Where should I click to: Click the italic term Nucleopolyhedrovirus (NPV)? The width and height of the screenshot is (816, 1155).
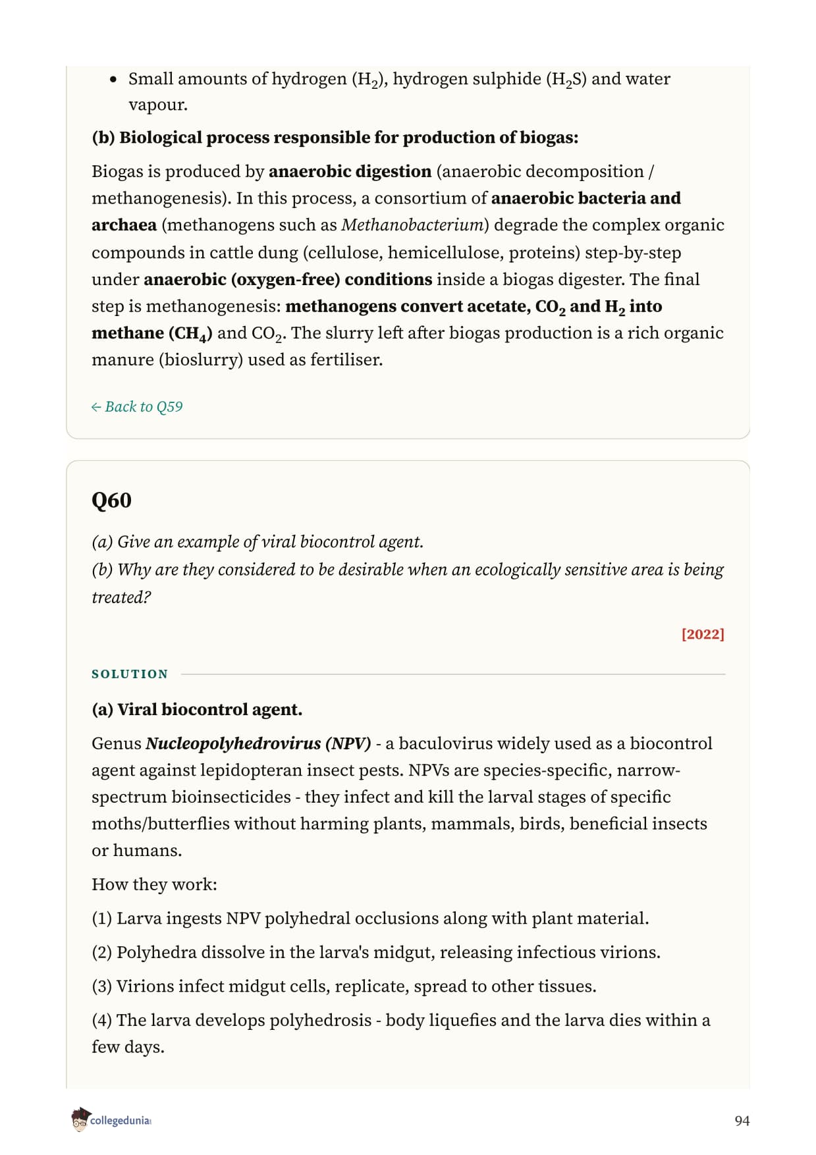pyautogui.click(x=258, y=743)
